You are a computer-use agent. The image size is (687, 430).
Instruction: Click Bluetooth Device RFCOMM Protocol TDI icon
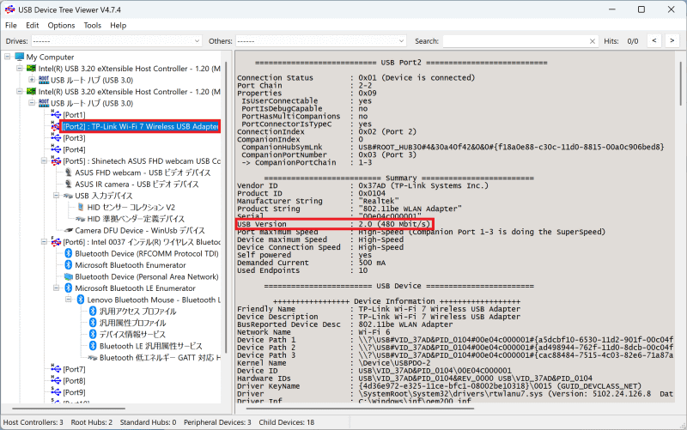(x=69, y=253)
